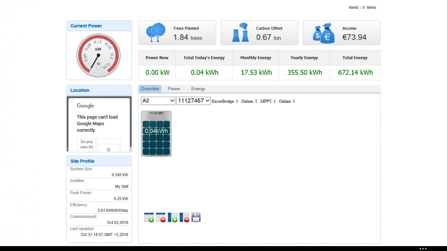Click the 'MPPT: 1' status text

point(268,101)
